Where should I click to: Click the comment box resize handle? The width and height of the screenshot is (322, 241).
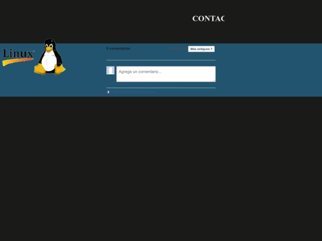coord(214,80)
